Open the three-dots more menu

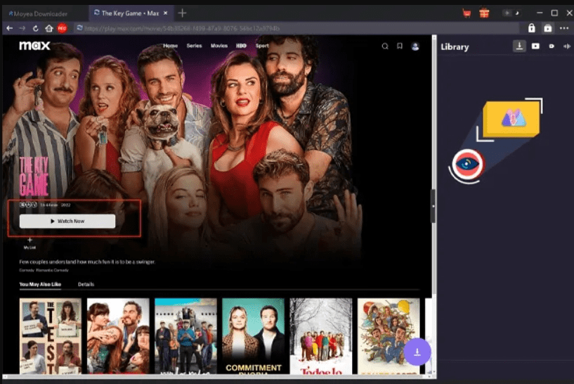564,28
